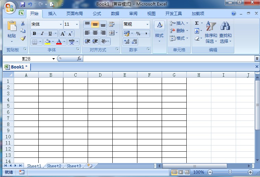Click the increase indent icon
The image size is (260, 177).
click(x=95, y=41)
